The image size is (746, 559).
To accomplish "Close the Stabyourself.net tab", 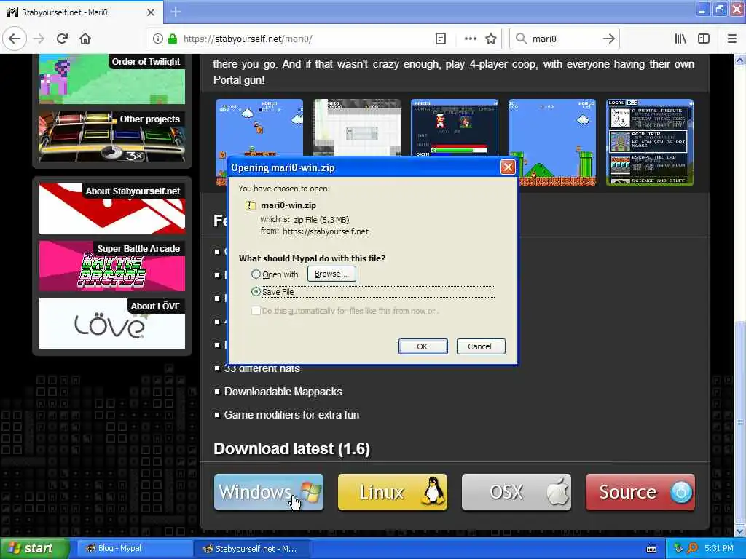I will [x=150, y=12].
